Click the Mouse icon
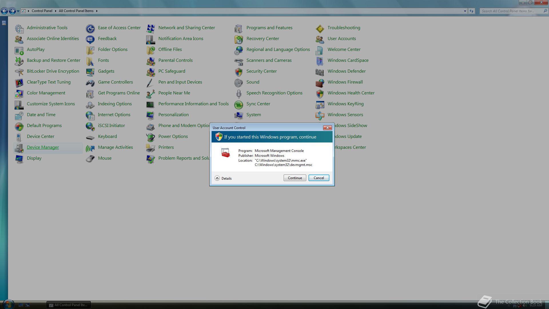 tap(90, 159)
